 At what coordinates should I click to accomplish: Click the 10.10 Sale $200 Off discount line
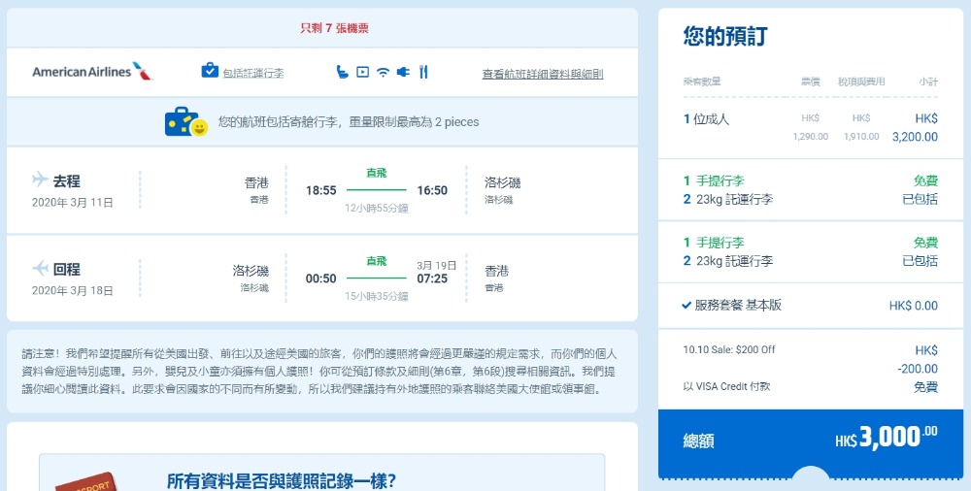(728, 350)
